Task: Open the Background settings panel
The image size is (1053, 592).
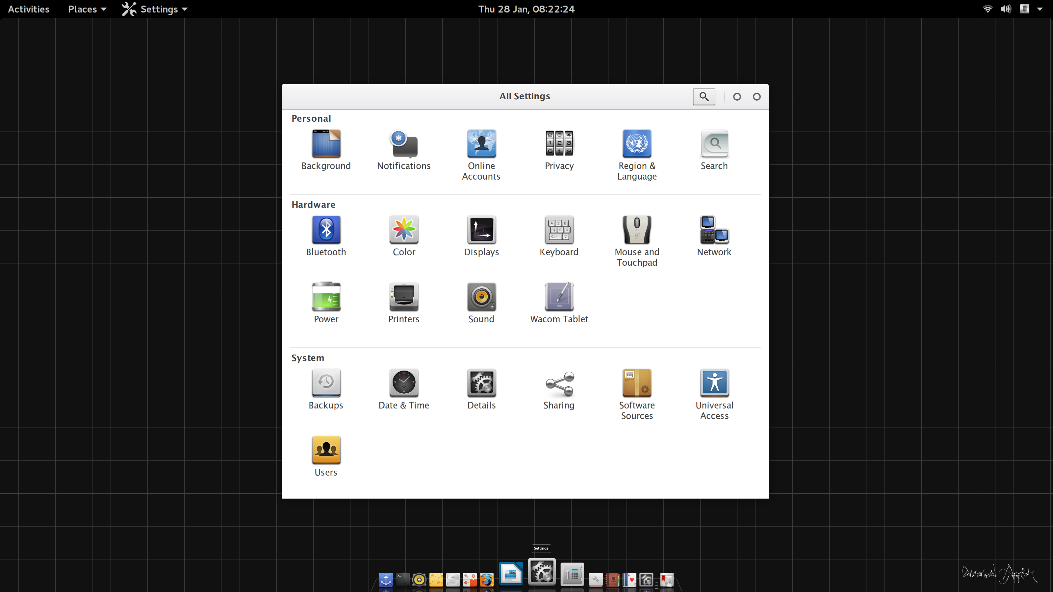Action: click(x=326, y=150)
